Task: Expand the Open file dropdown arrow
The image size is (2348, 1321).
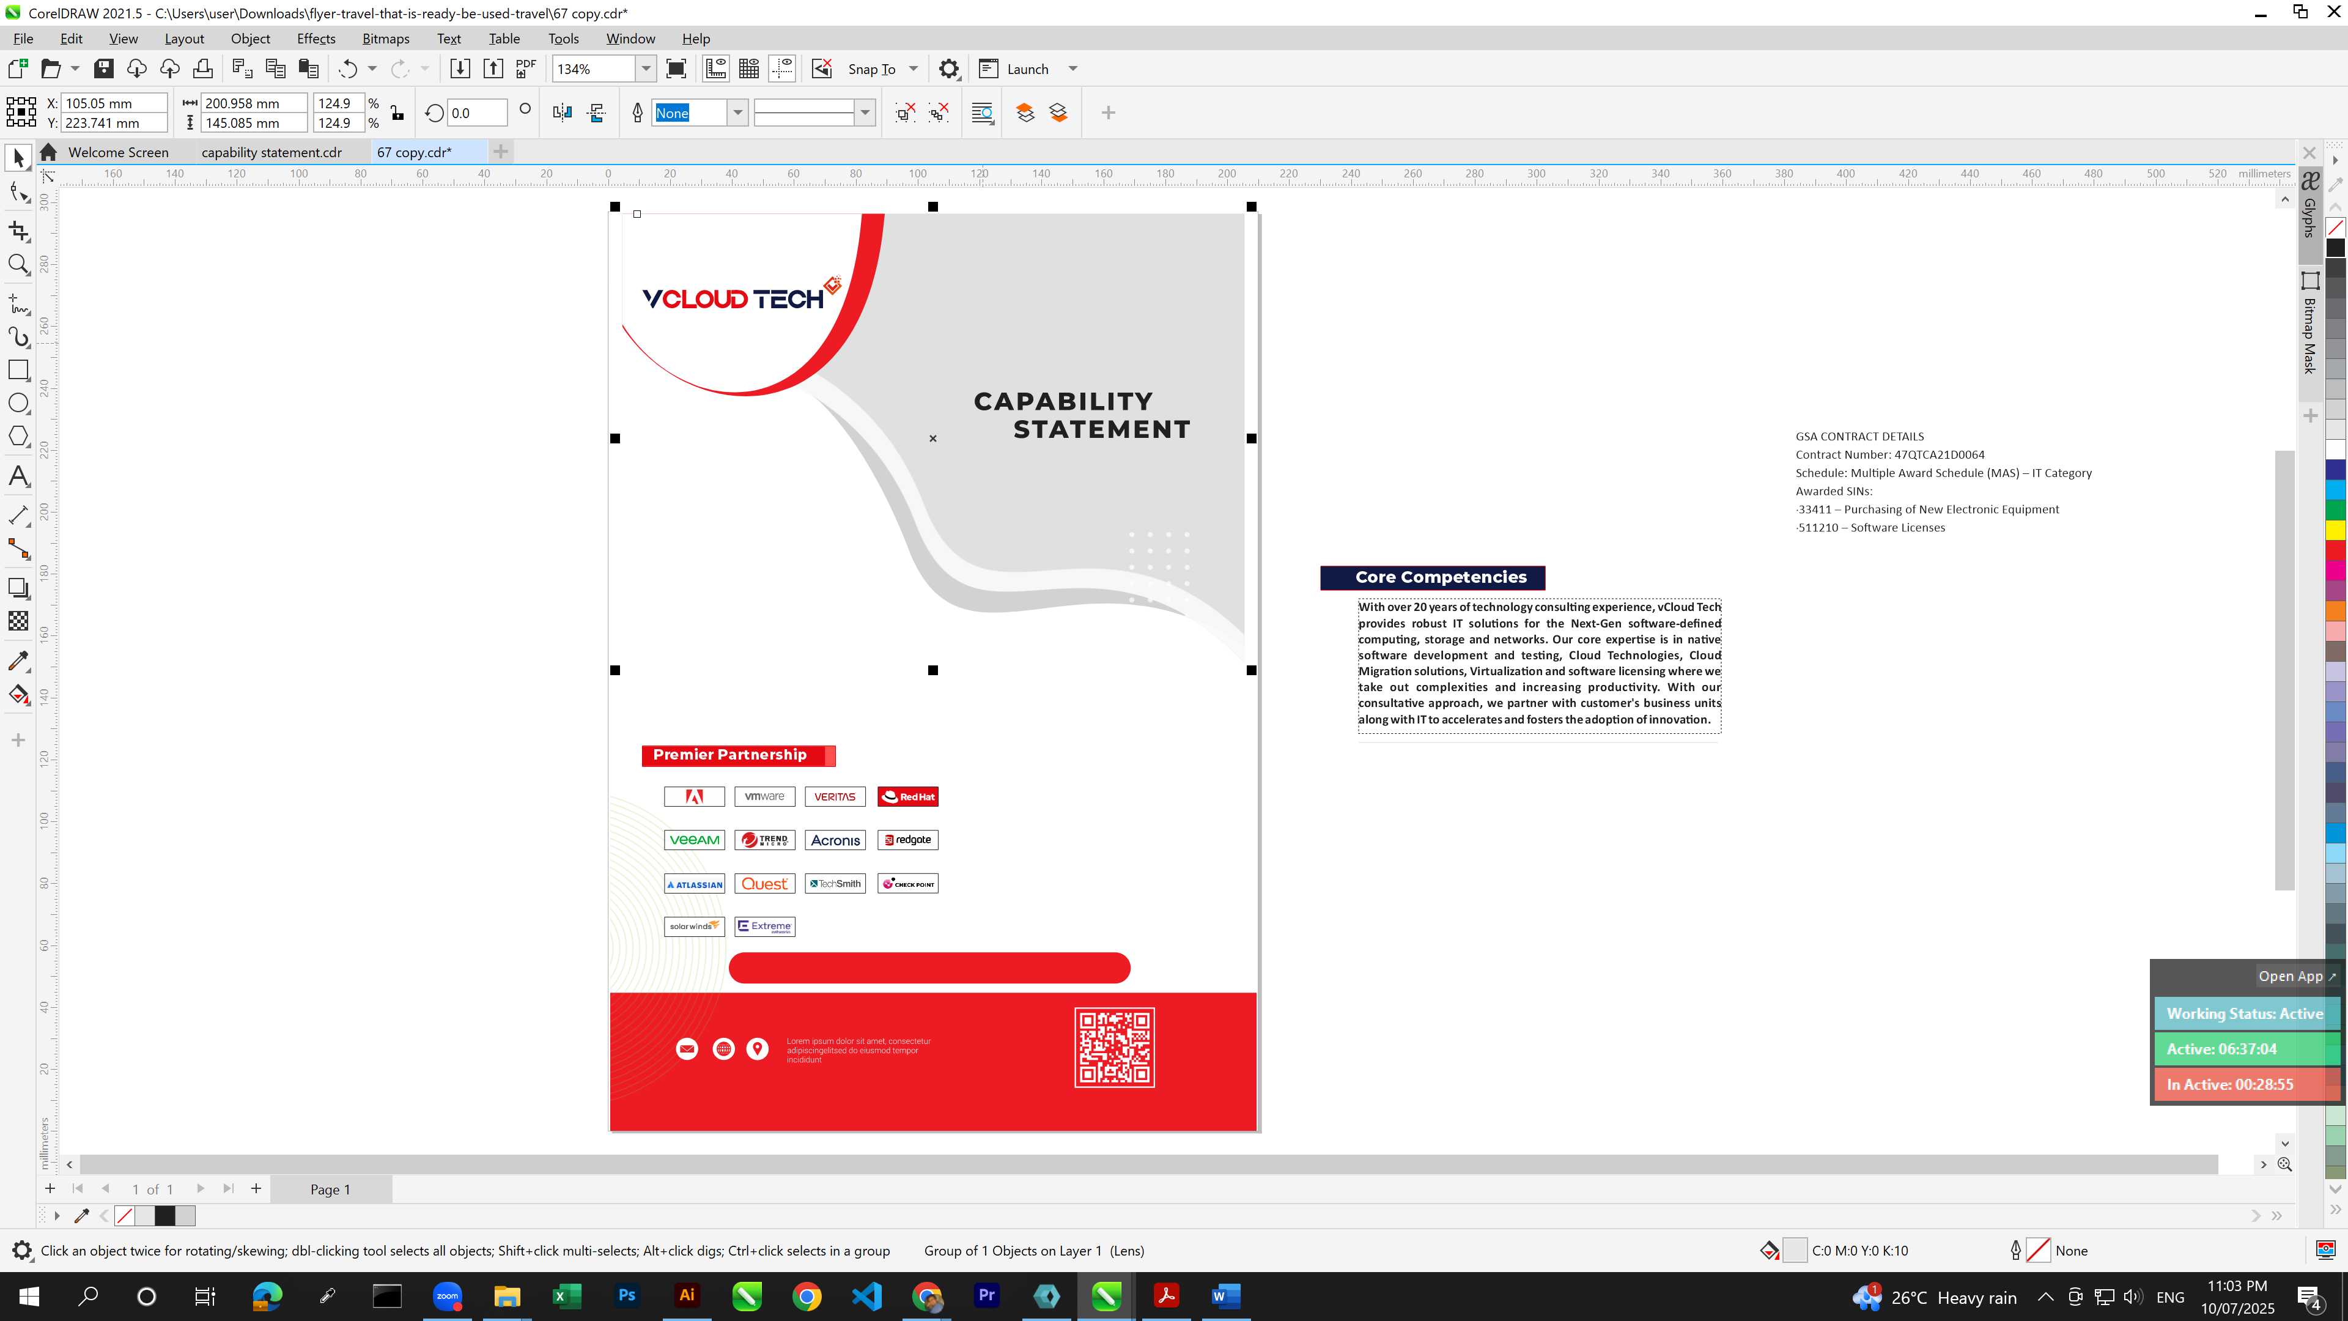Action: tap(75, 68)
